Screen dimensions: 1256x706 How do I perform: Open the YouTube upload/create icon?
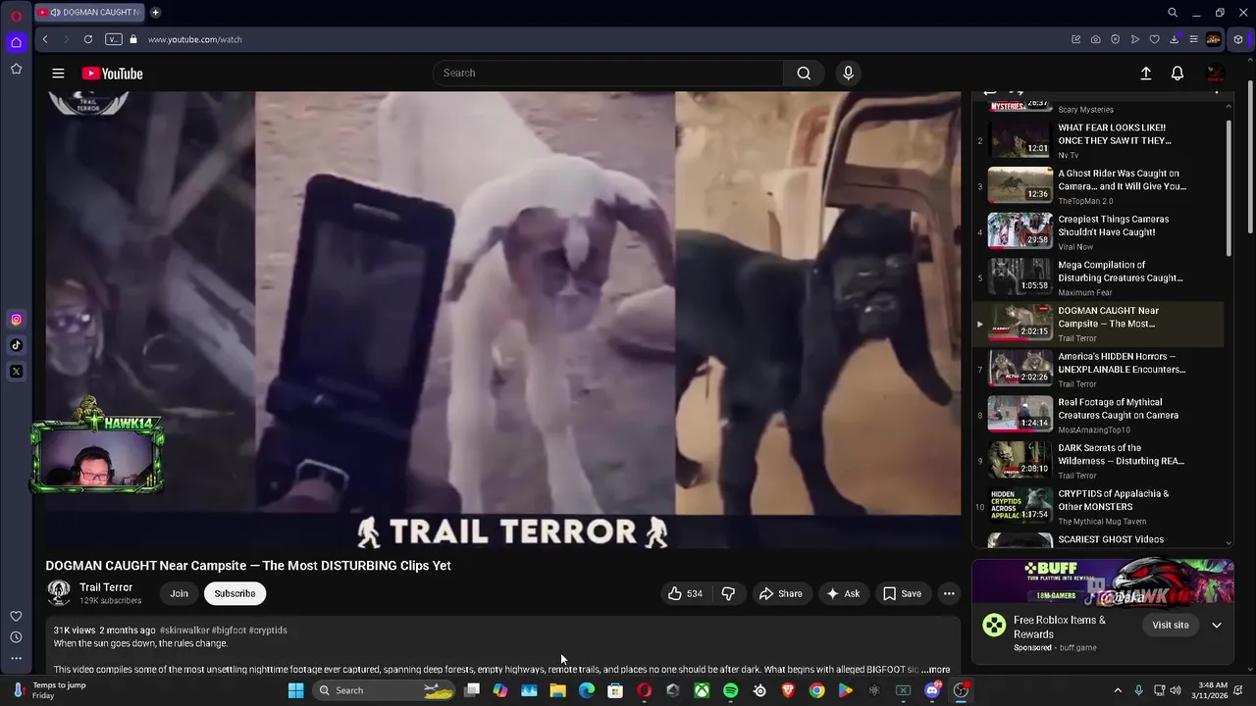tap(1145, 74)
